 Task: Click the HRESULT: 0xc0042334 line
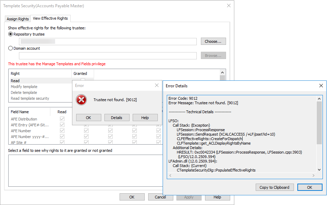[x=239, y=152]
